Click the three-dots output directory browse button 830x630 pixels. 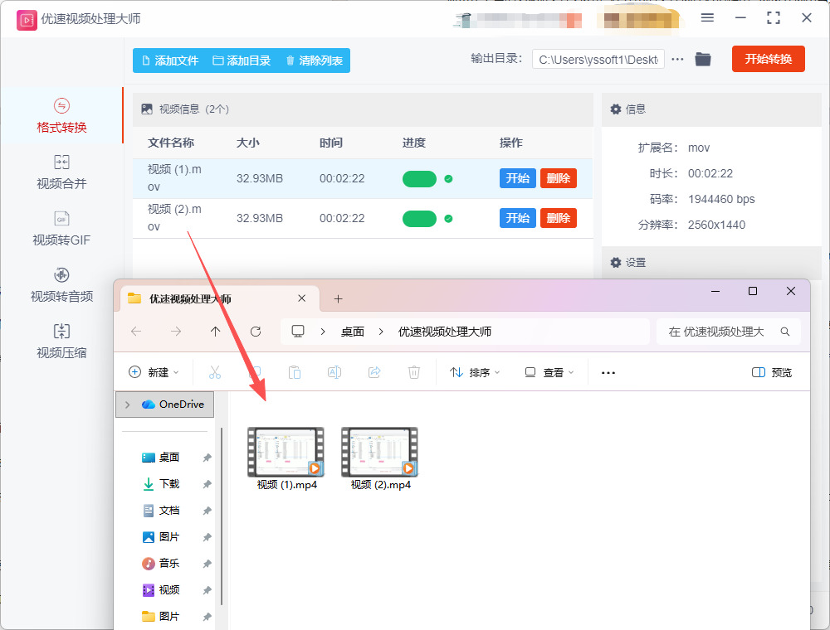tap(677, 59)
